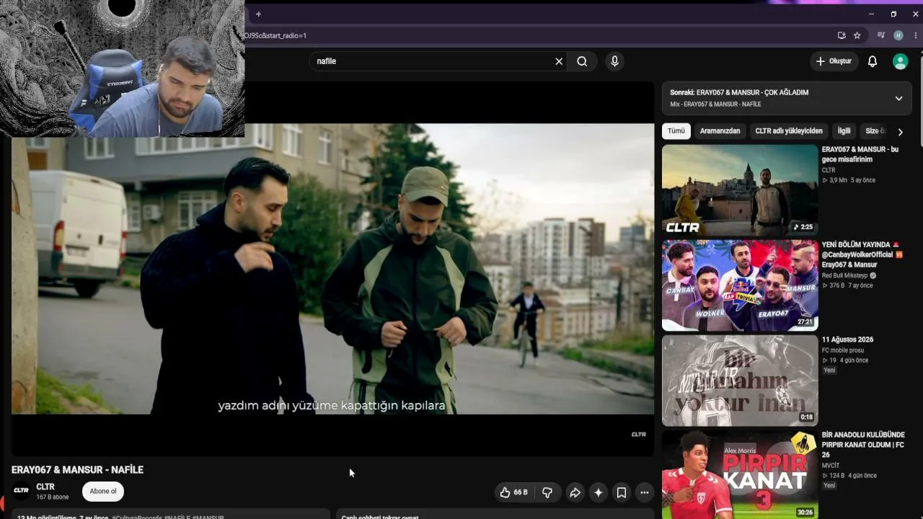Image resolution: width=923 pixels, height=519 pixels.
Task: Subscribe with the Abone ol button
Action: click(103, 492)
